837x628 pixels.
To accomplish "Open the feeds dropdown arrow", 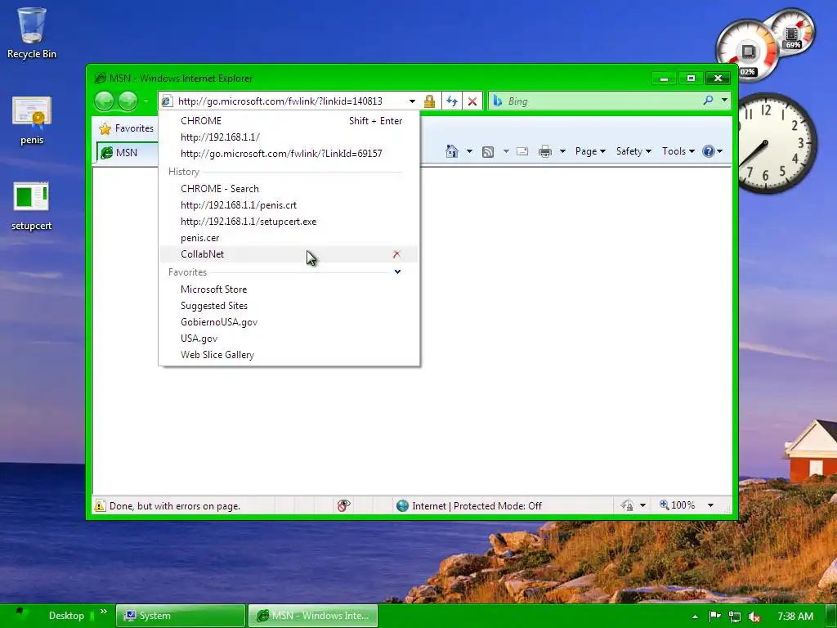I will point(505,151).
